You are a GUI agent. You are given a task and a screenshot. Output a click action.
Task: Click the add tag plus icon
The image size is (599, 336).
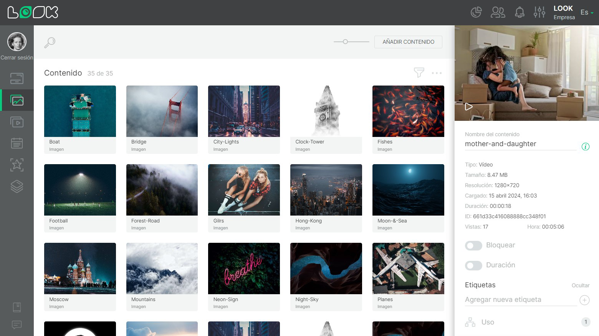tap(584, 300)
